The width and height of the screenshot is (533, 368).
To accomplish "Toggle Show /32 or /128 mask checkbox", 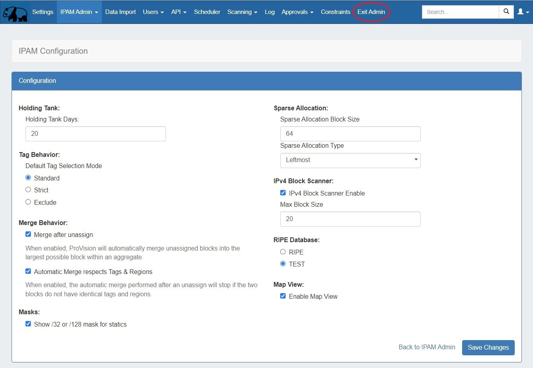I will pyautogui.click(x=28, y=324).
